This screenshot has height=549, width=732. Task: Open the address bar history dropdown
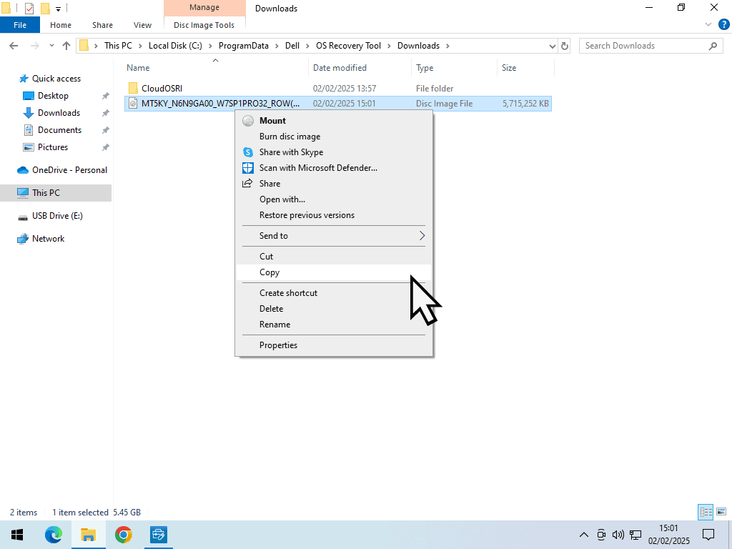(552, 46)
